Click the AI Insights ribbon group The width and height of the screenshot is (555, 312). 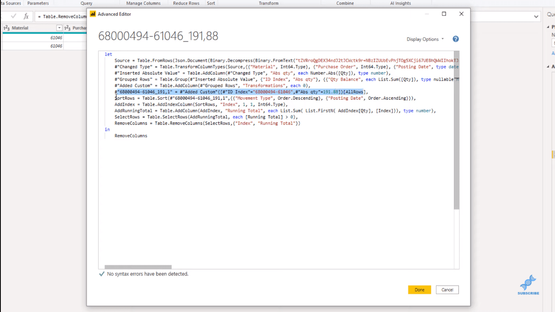click(x=401, y=3)
